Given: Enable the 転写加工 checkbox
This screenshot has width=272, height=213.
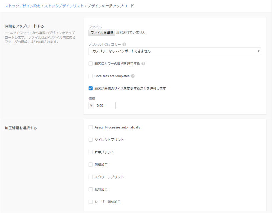Looking at the screenshot, I should (x=91, y=189).
